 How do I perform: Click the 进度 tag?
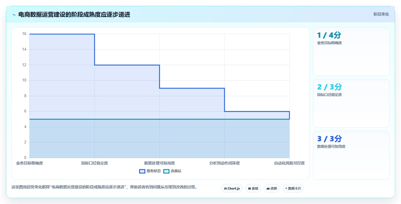[x=272, y=188]
